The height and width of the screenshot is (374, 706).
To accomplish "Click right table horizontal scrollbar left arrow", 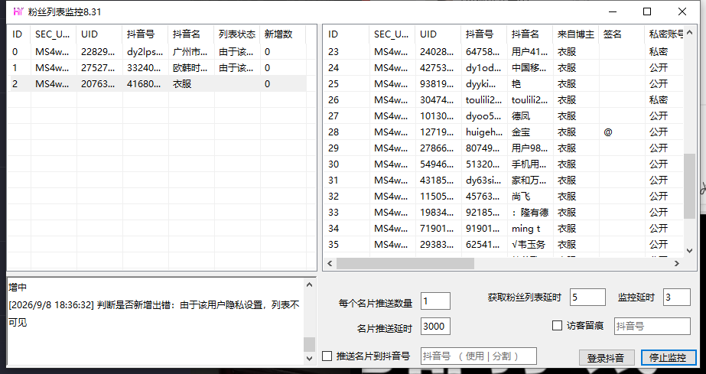I will coord(330,263).
